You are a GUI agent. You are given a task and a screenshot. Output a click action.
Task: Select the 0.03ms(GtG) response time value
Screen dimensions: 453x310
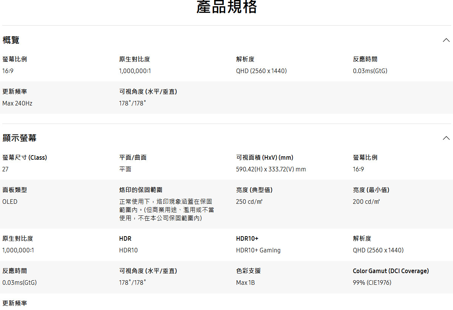click(x=370, y=71)
